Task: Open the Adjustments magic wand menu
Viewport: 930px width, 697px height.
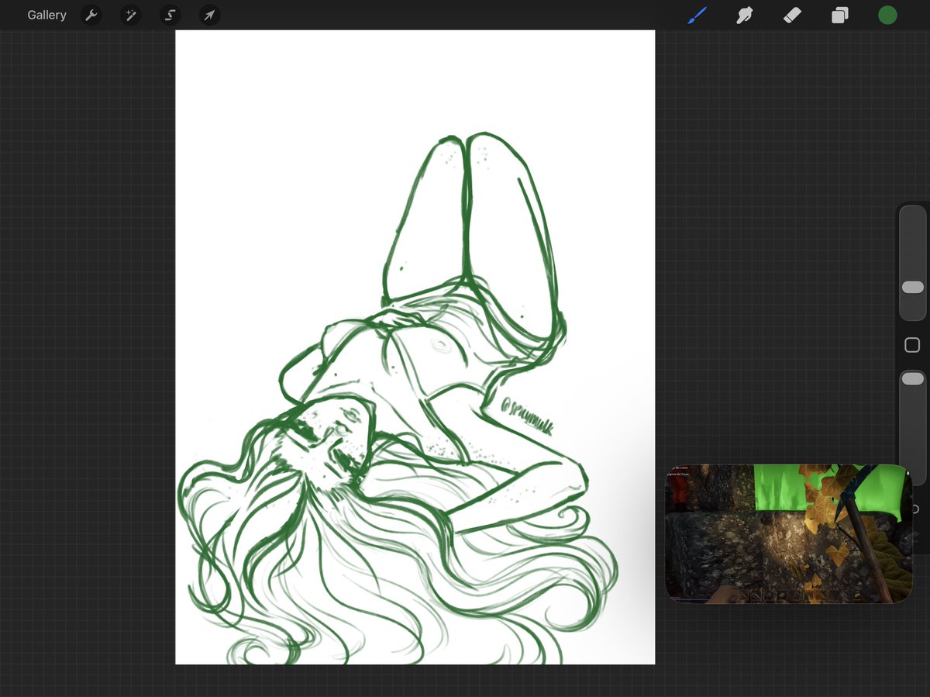Action: [x=130, y=15]
